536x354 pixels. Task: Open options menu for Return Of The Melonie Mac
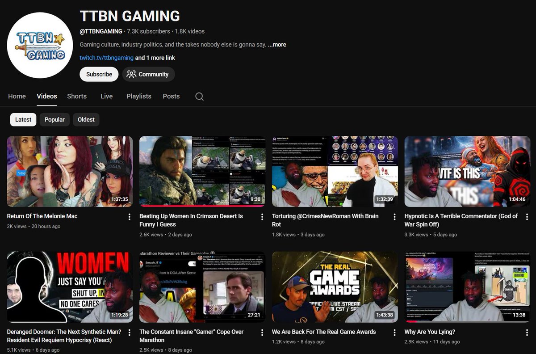coord(130,217)
